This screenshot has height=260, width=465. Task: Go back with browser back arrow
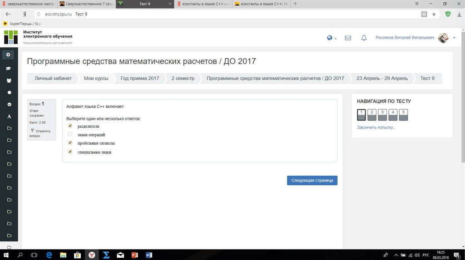click(8, 14)
